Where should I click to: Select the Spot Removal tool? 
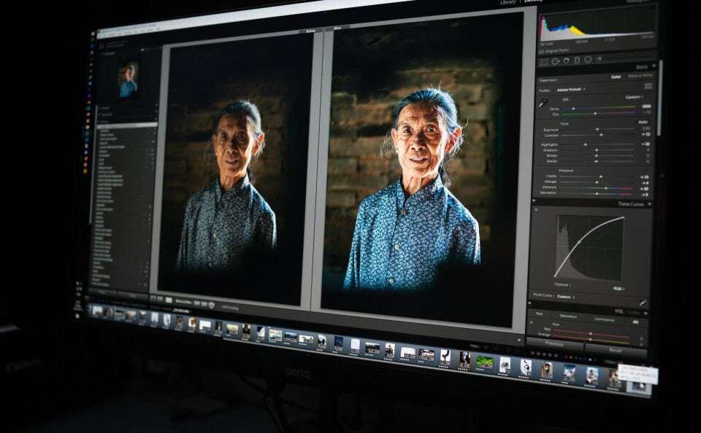tap(555, 61)
